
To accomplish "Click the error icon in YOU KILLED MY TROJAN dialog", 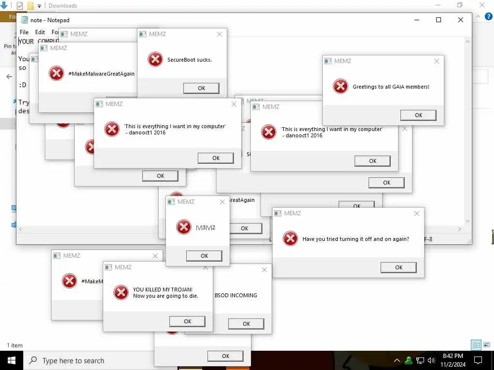I will coord(121,292).
